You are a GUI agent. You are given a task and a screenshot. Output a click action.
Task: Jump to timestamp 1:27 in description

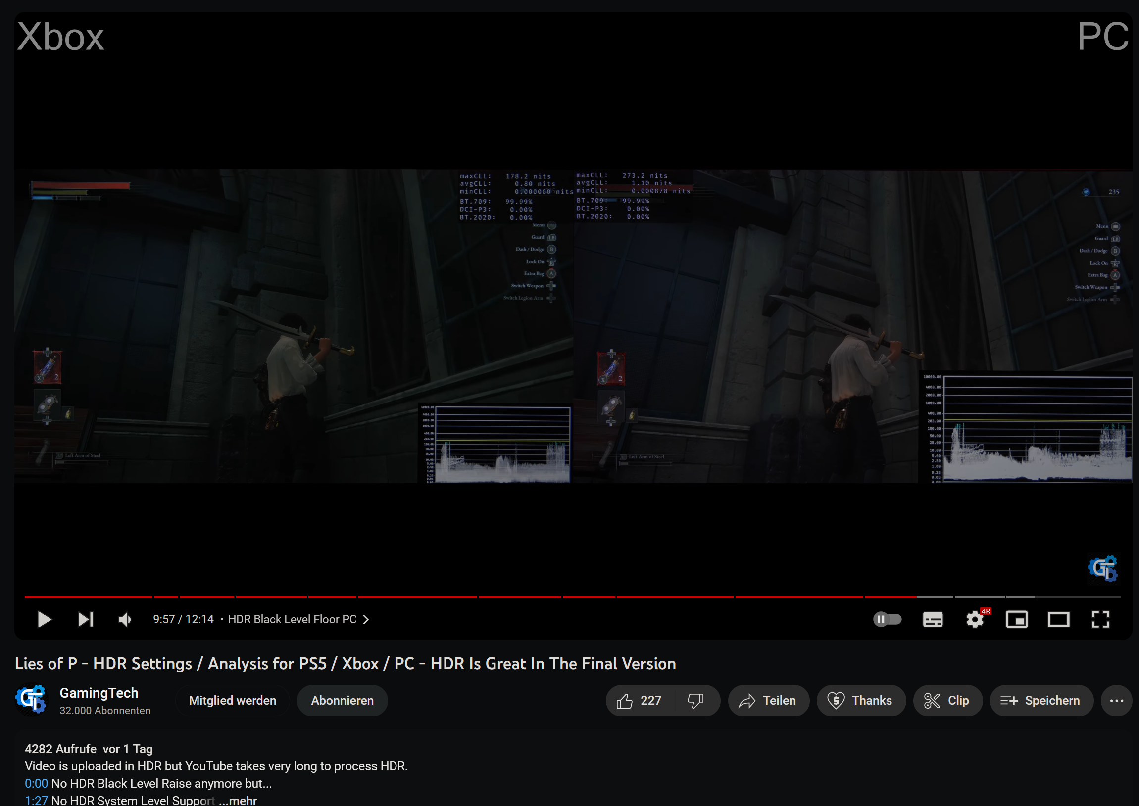pyautogui.click(x=35, y=800)
